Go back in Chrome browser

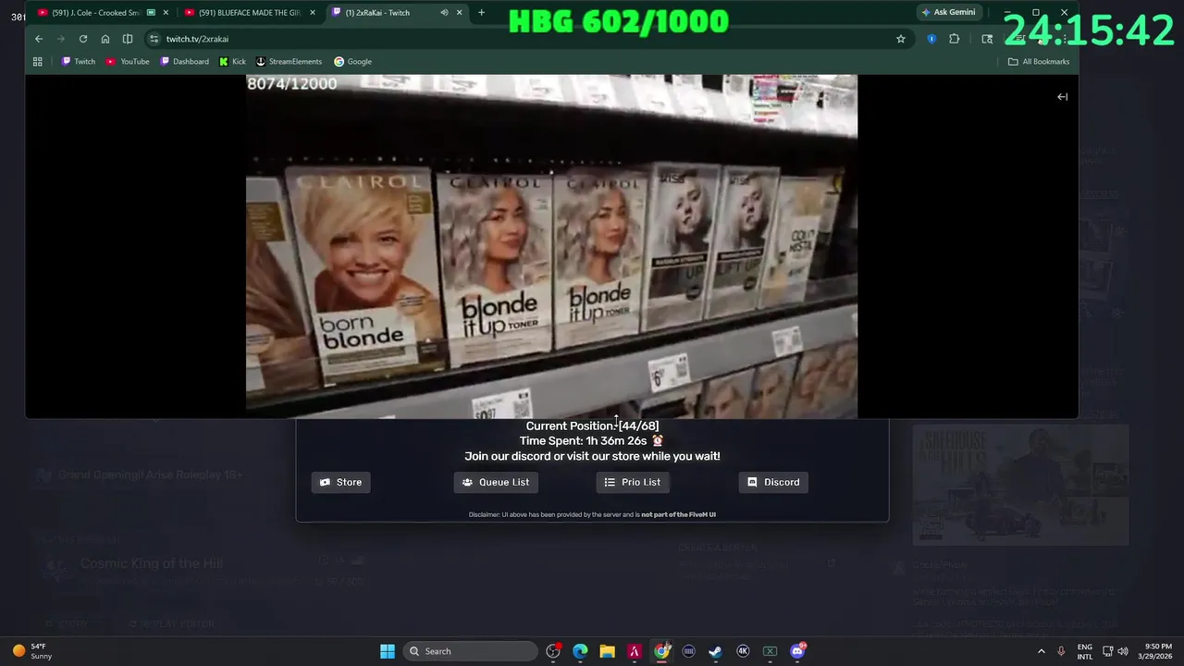pos(39,39)
